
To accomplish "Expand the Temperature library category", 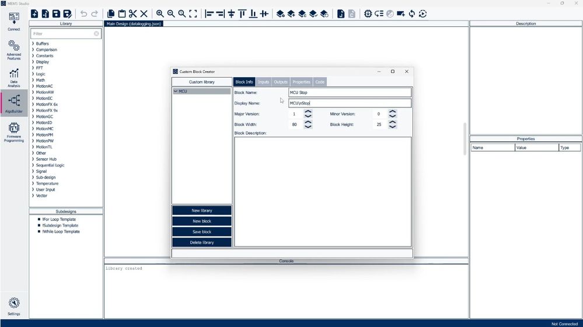I will pyautogui.click(x=33, y=183).
